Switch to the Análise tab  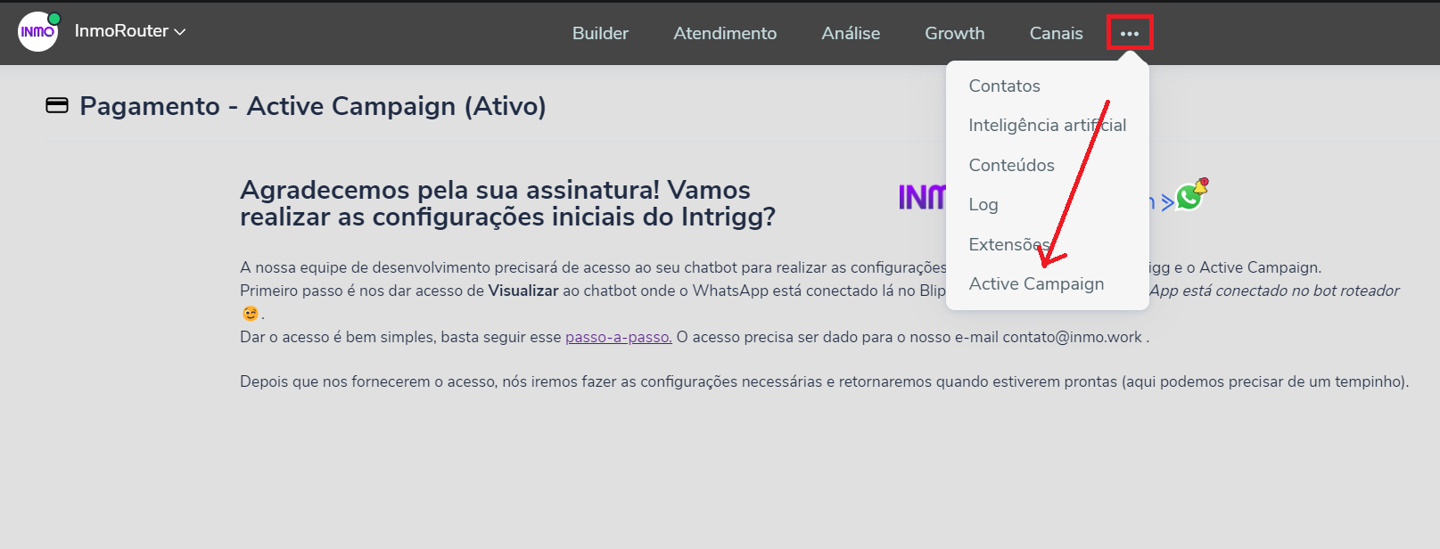pos(851,33)
